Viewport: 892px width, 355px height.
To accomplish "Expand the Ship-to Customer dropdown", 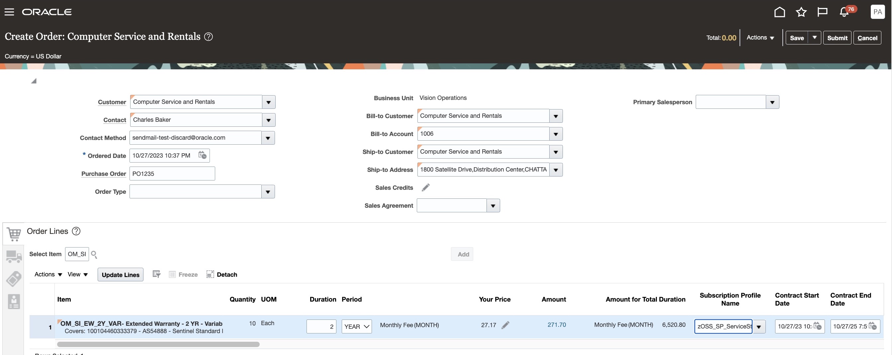I will [x=556, y=152].
